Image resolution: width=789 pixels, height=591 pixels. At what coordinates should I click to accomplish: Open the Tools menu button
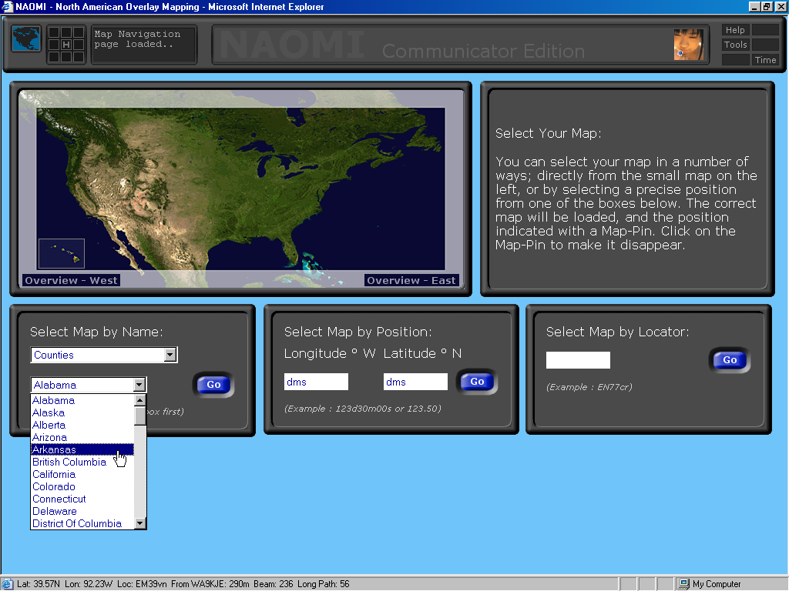(x=735, y=45)
